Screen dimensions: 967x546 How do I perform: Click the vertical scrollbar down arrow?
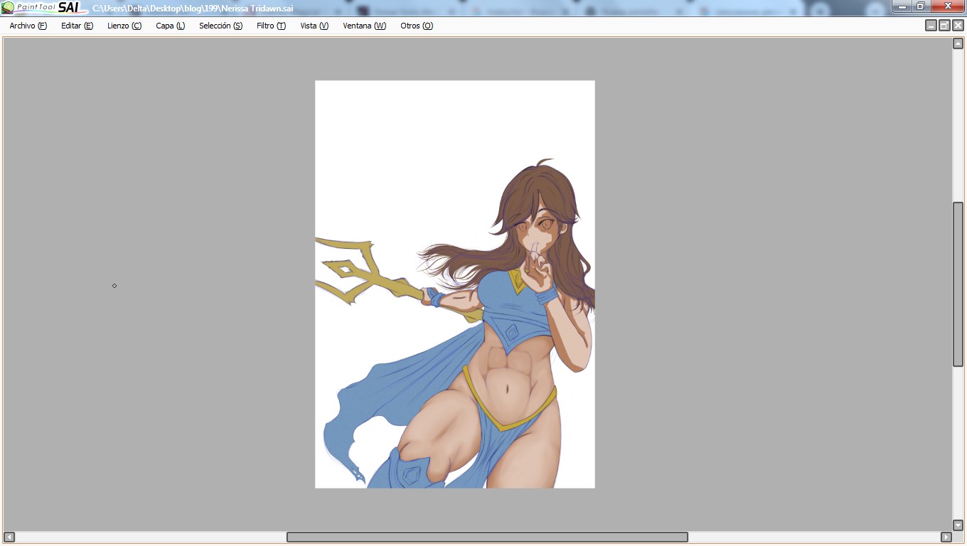958,525
